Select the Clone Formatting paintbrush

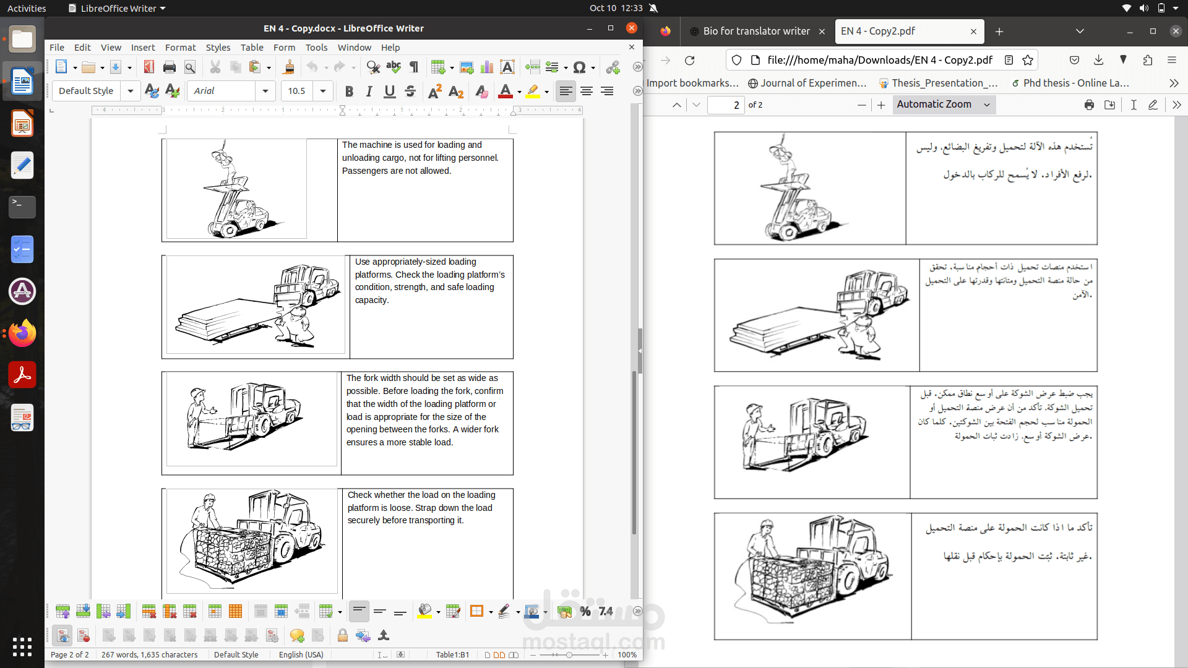289,67
